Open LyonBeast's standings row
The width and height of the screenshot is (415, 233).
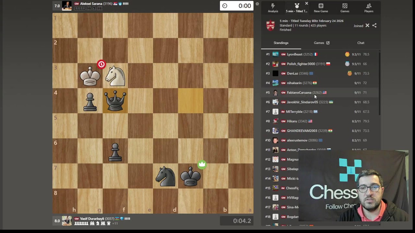(320, 54)
